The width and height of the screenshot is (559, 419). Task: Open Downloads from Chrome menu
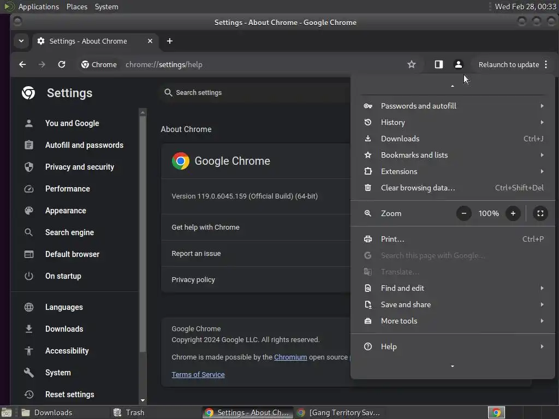coord(453,139)
